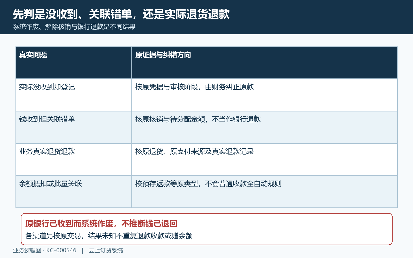
Task: Select the 余额抵扣或批量关联 cell
Action: pyautogui.click(x=74, y=192)
